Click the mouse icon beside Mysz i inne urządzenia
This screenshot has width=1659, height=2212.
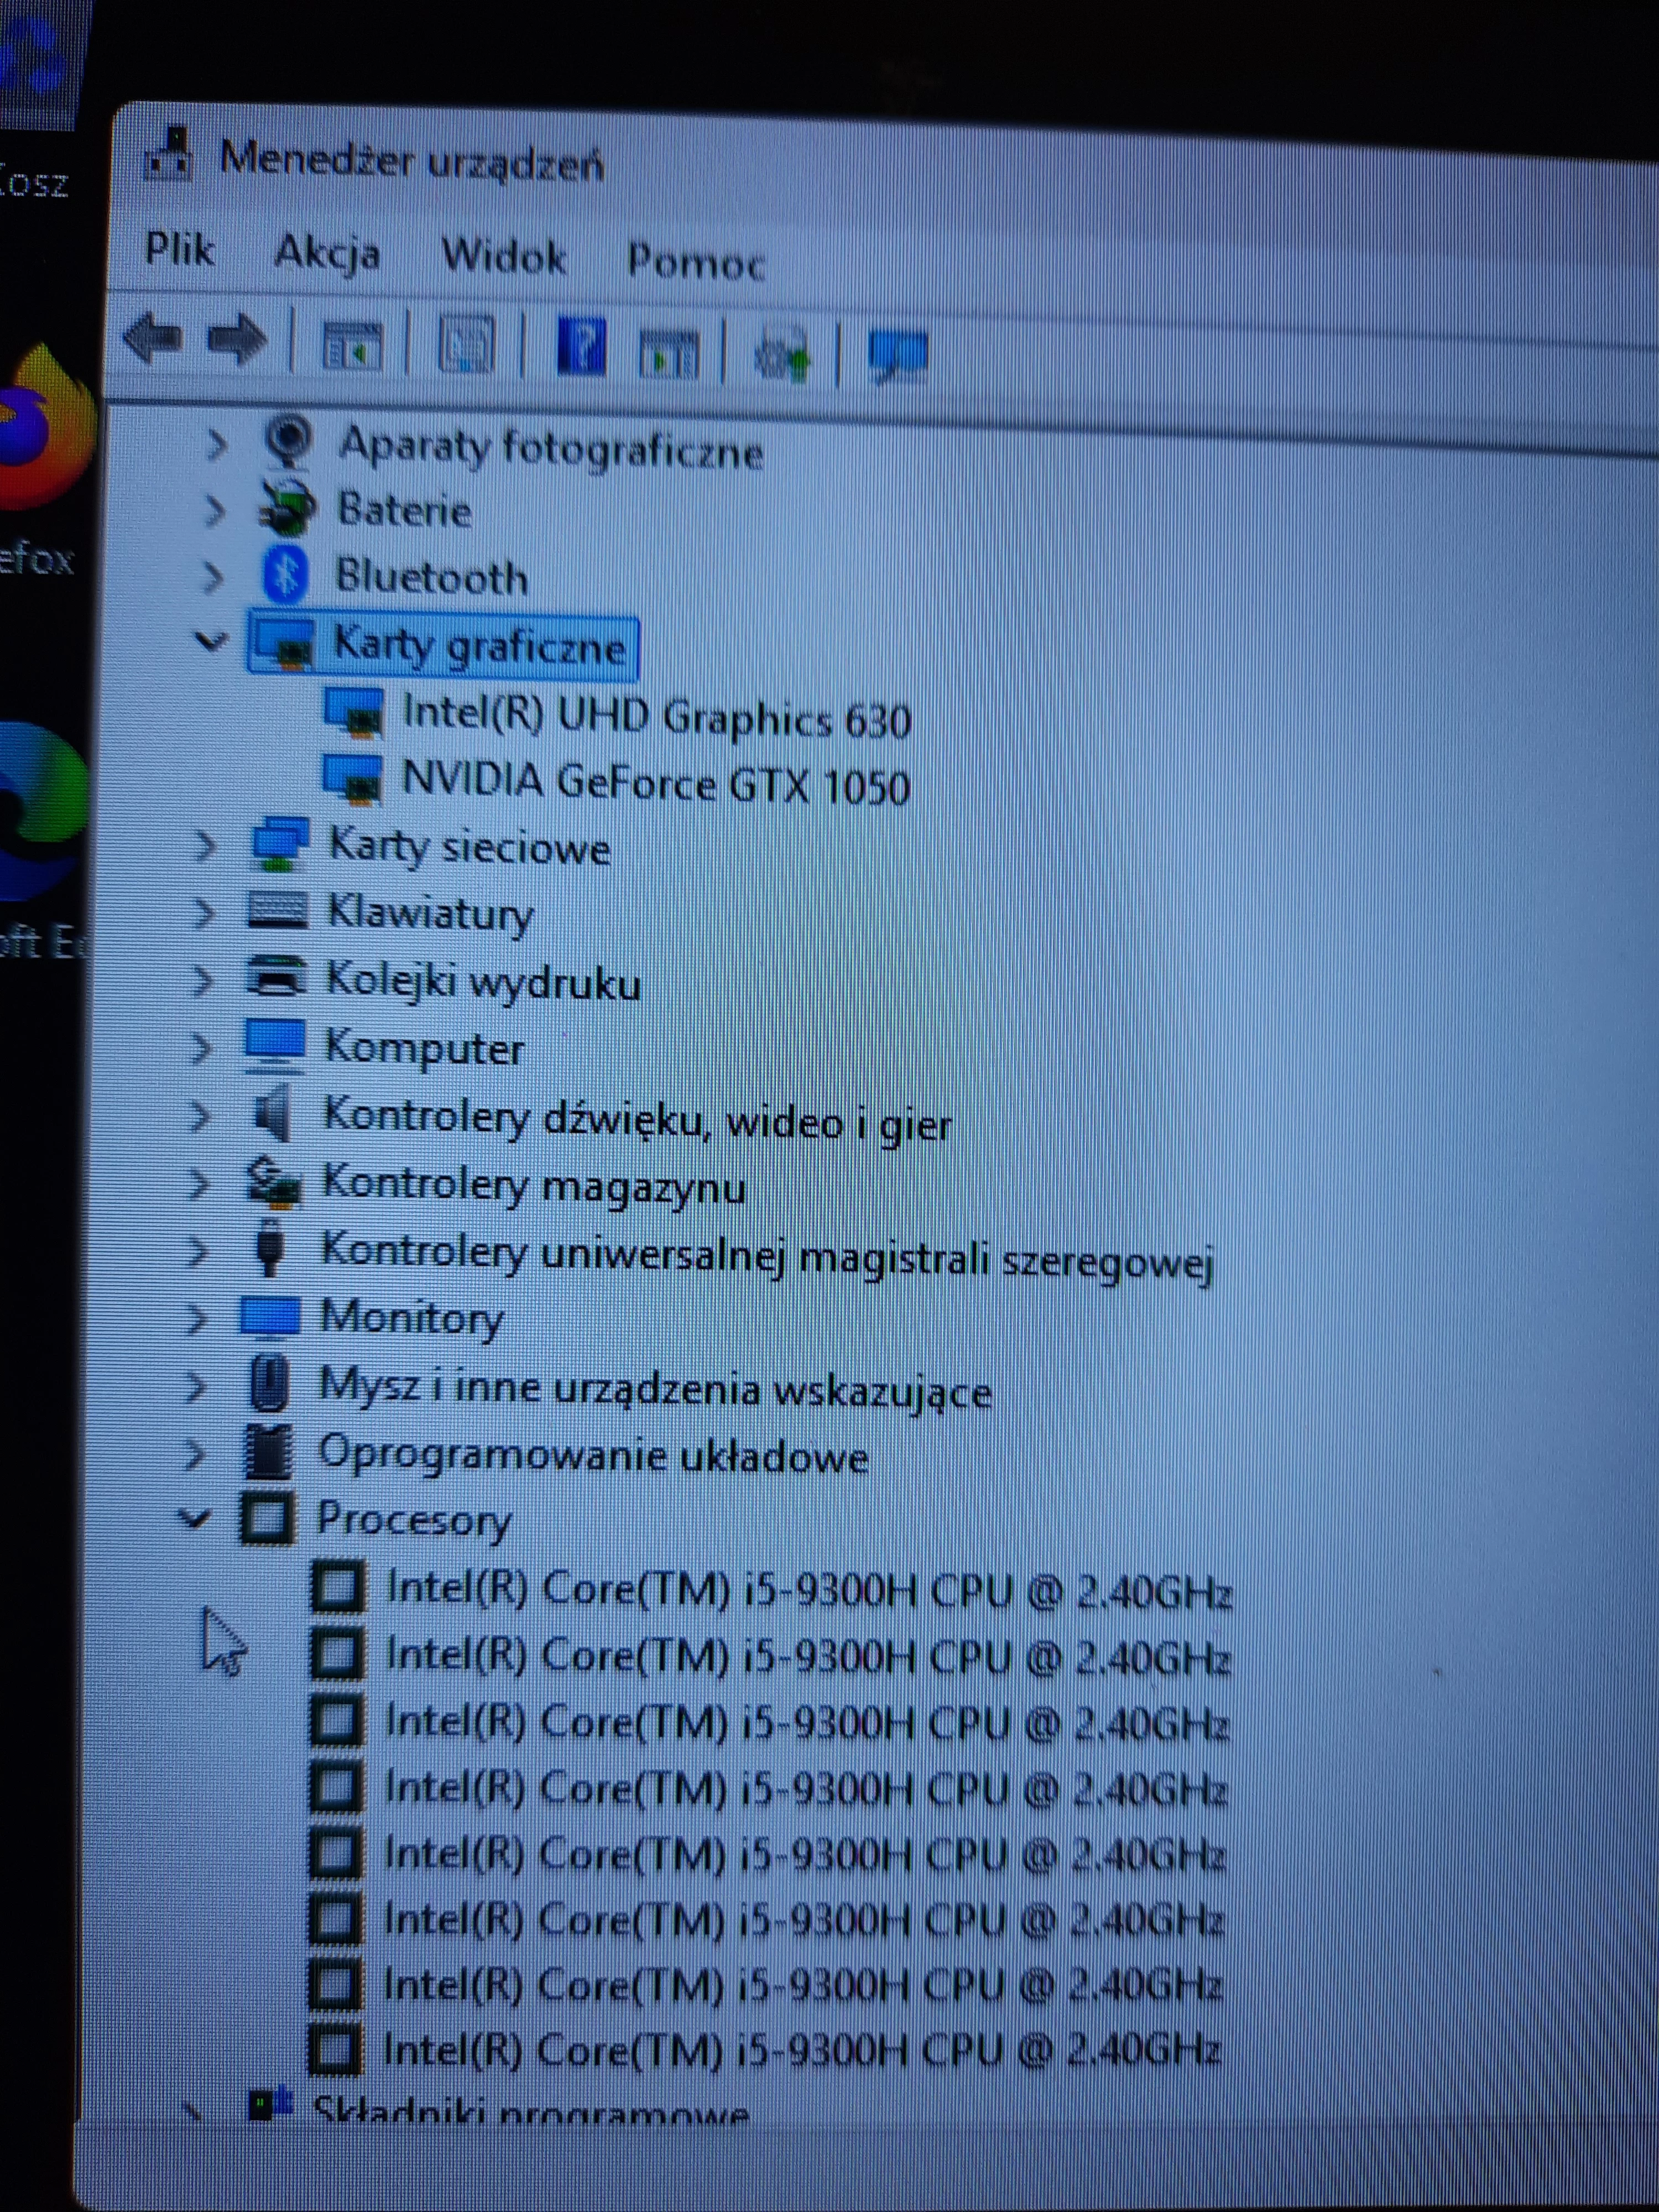(268, 1384)
